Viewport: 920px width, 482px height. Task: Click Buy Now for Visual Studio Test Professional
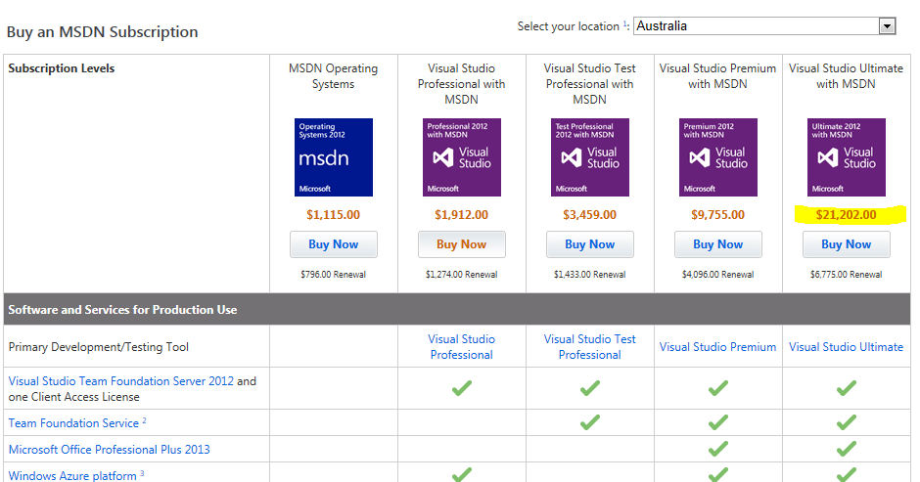tap(589, 244)
